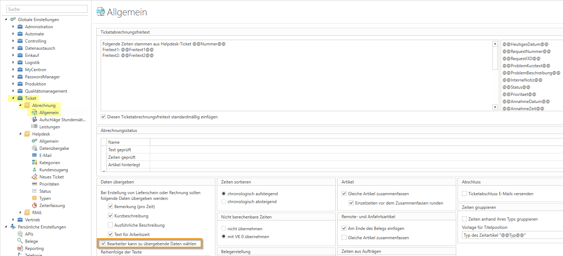Click the Datenübergabe icon in the tree
Screen dimensions: 563x256
point(34,148)
